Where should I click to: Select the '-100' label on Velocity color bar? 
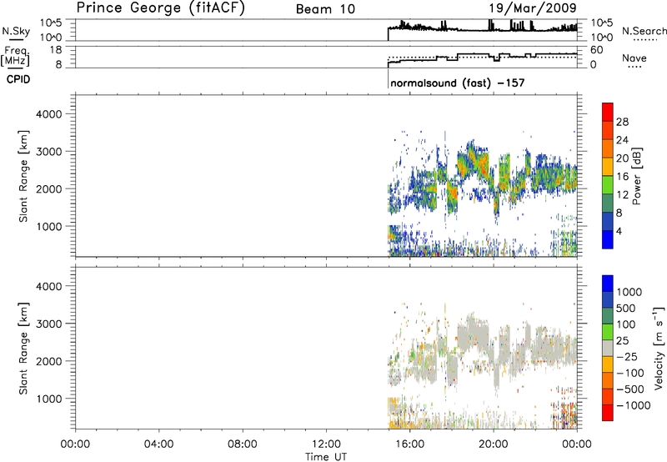click(630, 373)
